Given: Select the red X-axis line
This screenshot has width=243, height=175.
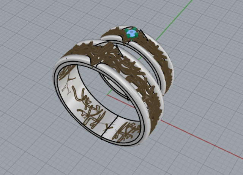Looking at the screenshot, I should tap(202, 139).
